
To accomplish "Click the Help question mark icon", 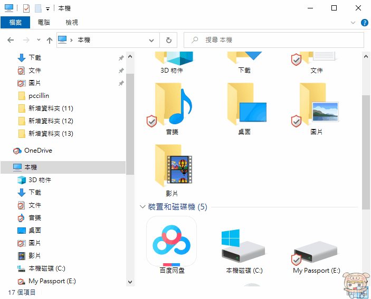I will point(364,23).
